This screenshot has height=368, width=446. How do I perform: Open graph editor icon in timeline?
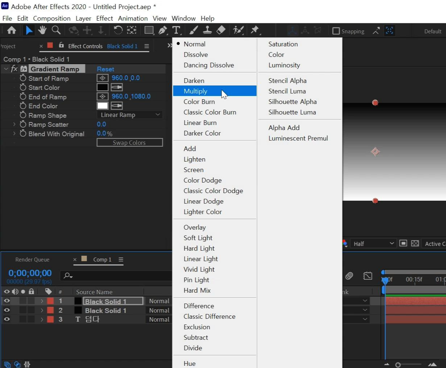[x=368, y=276]
